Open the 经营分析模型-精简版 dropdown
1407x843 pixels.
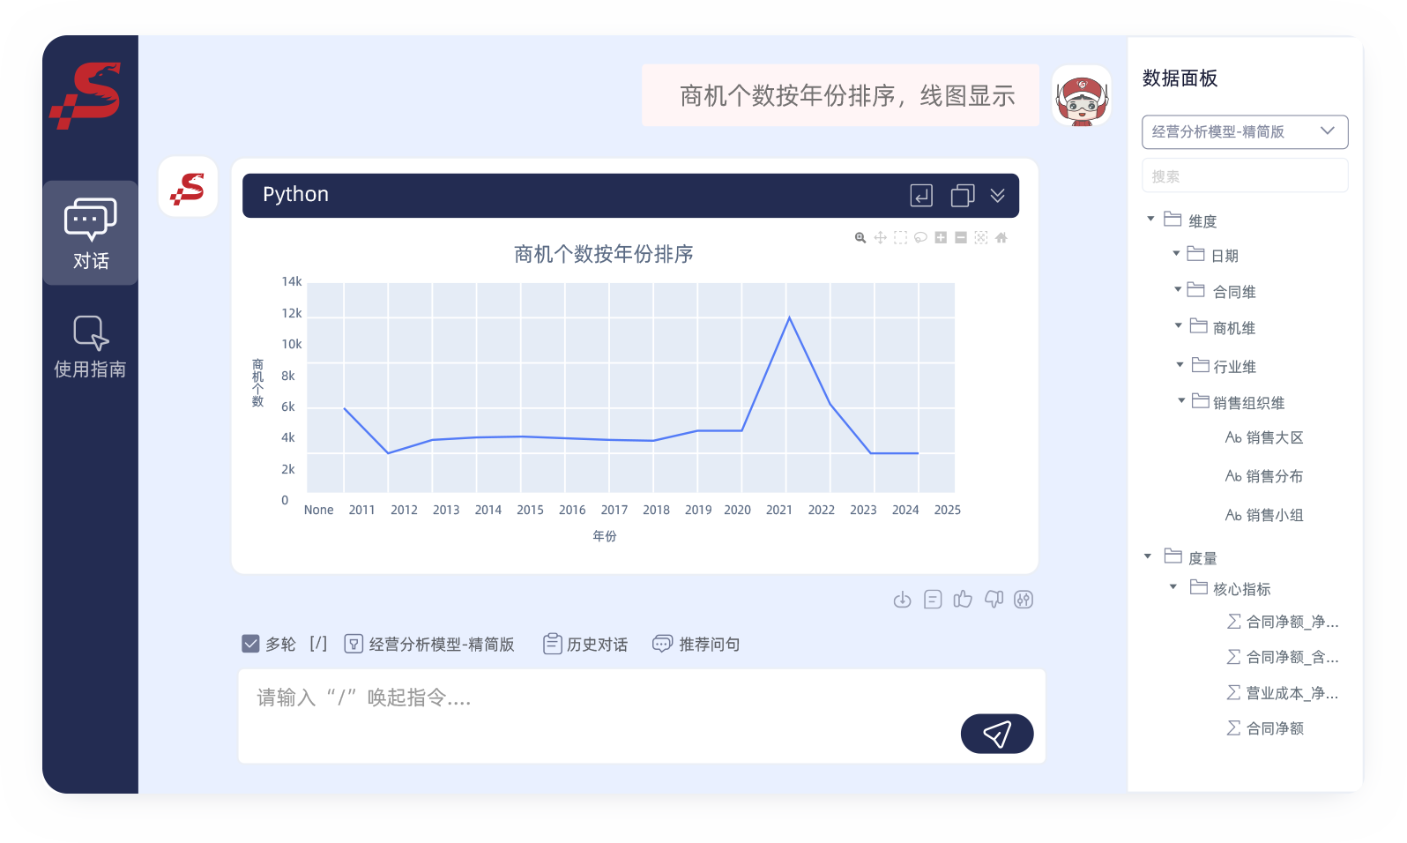tap(1244, 132)
